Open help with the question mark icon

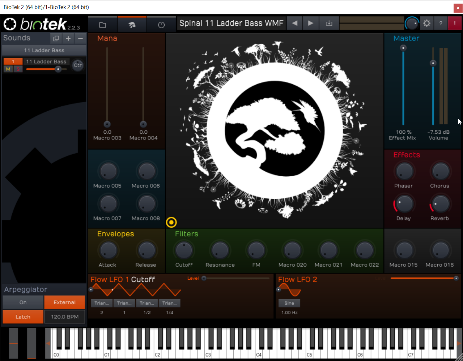point(441,23)
